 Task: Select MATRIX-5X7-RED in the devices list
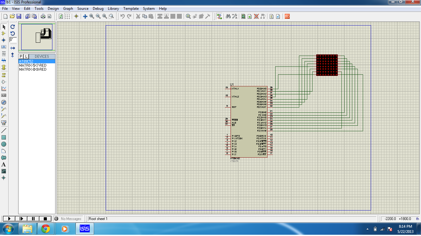[37, 65]
